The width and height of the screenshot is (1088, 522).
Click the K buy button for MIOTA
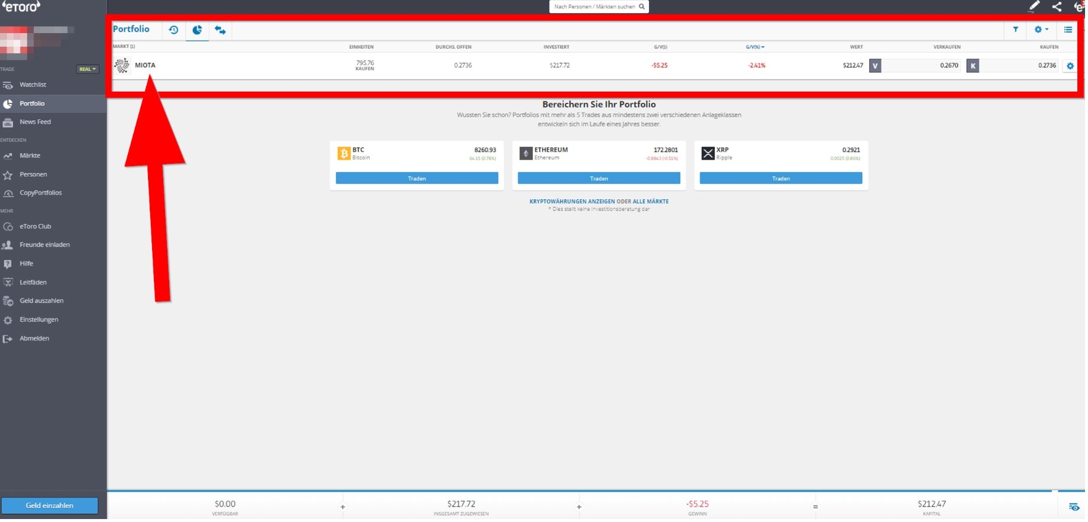point(973,66)
